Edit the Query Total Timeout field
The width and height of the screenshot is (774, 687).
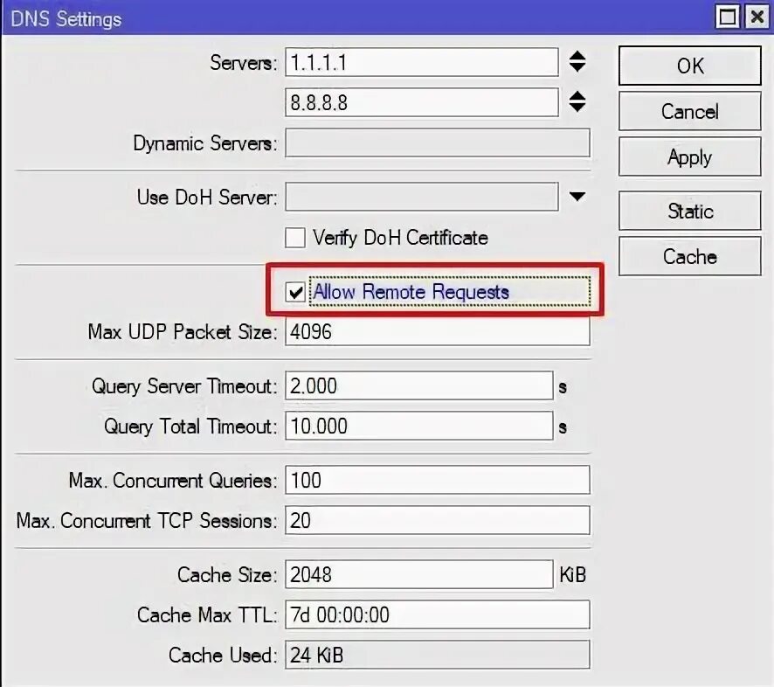tap(419, 426)
